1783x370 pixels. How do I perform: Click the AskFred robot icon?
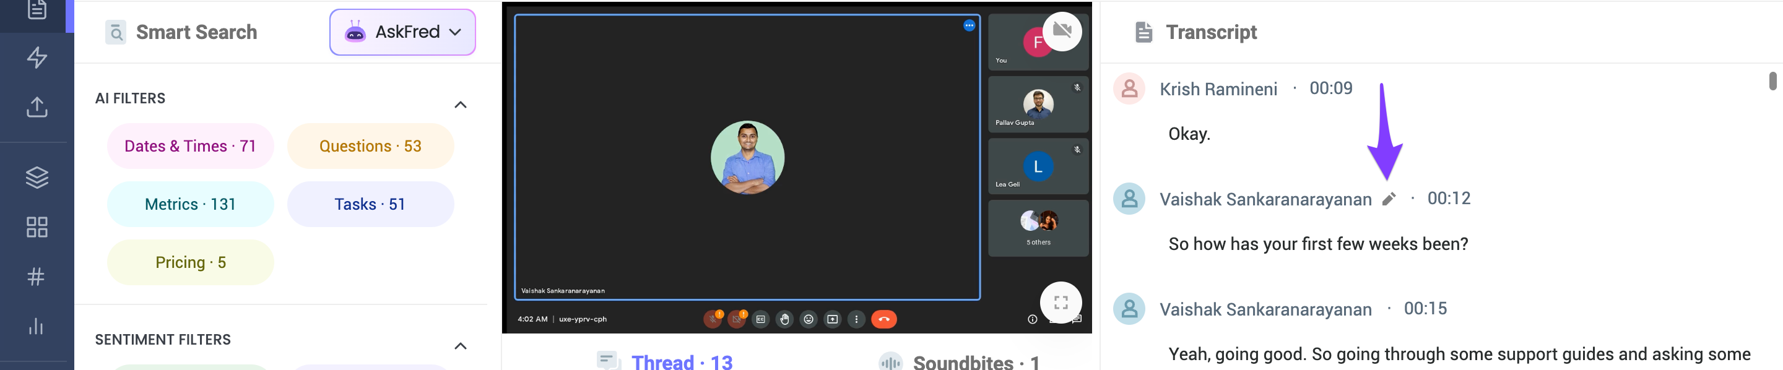(355, 32)
